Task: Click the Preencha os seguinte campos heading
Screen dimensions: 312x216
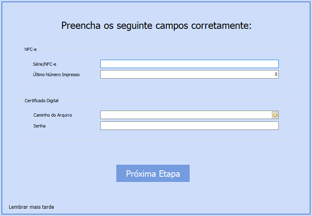Action: tap(156, 26)
